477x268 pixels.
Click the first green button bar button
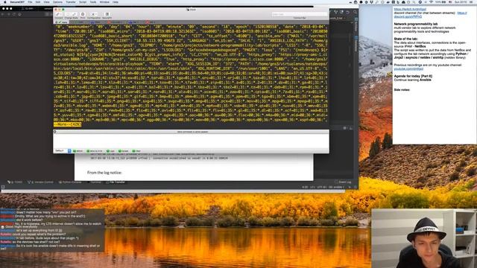78,150
